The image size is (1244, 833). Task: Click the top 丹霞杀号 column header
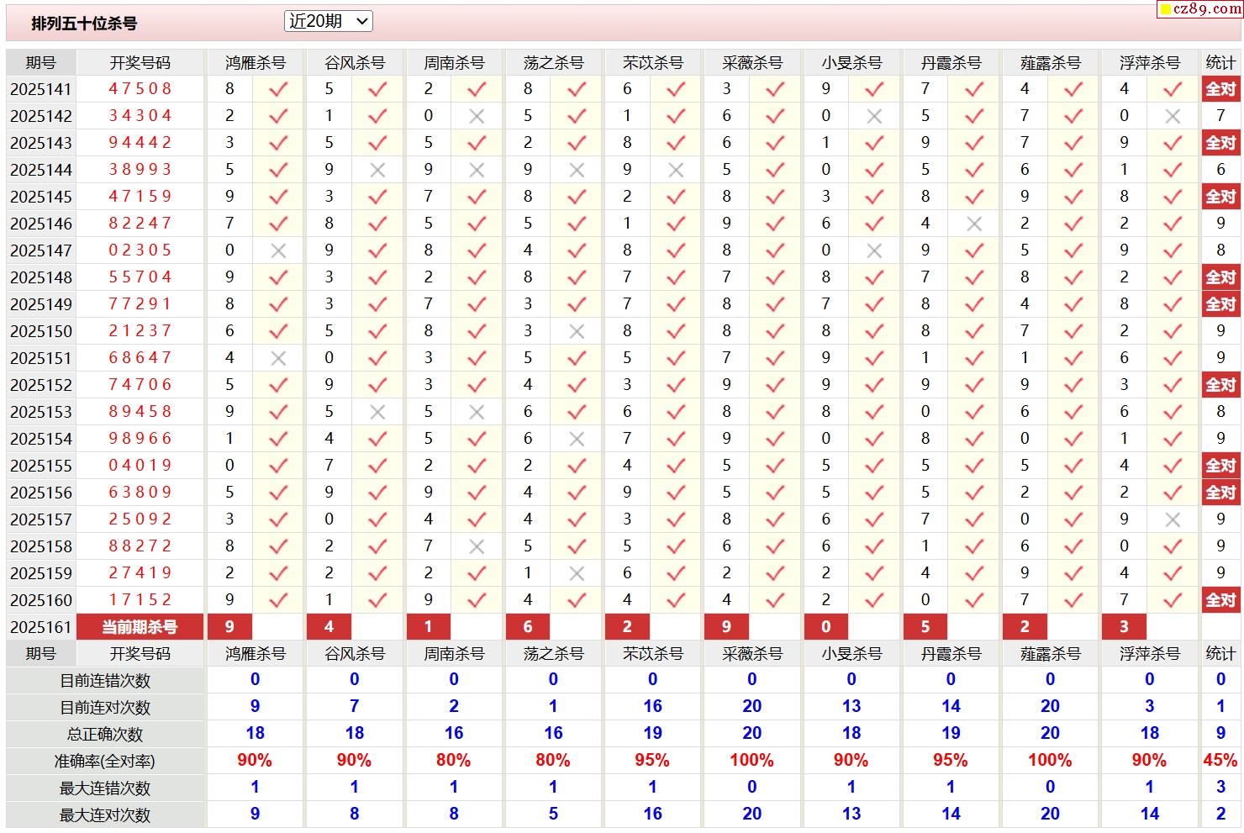coord(951,63)
